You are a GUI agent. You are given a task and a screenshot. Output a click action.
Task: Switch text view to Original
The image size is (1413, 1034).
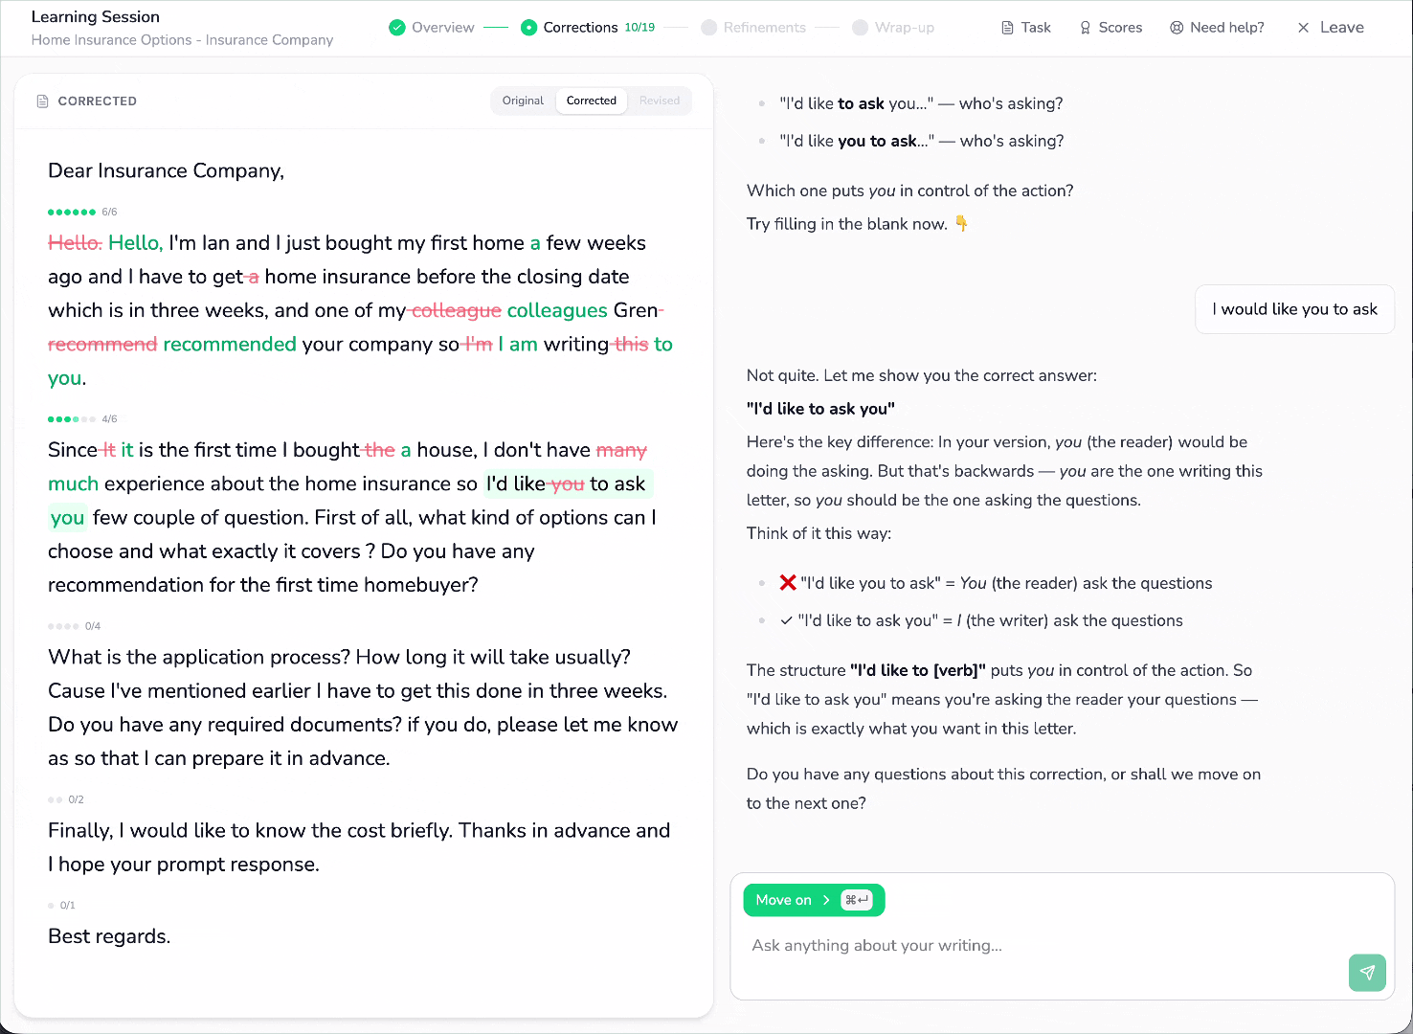[523, 101]
